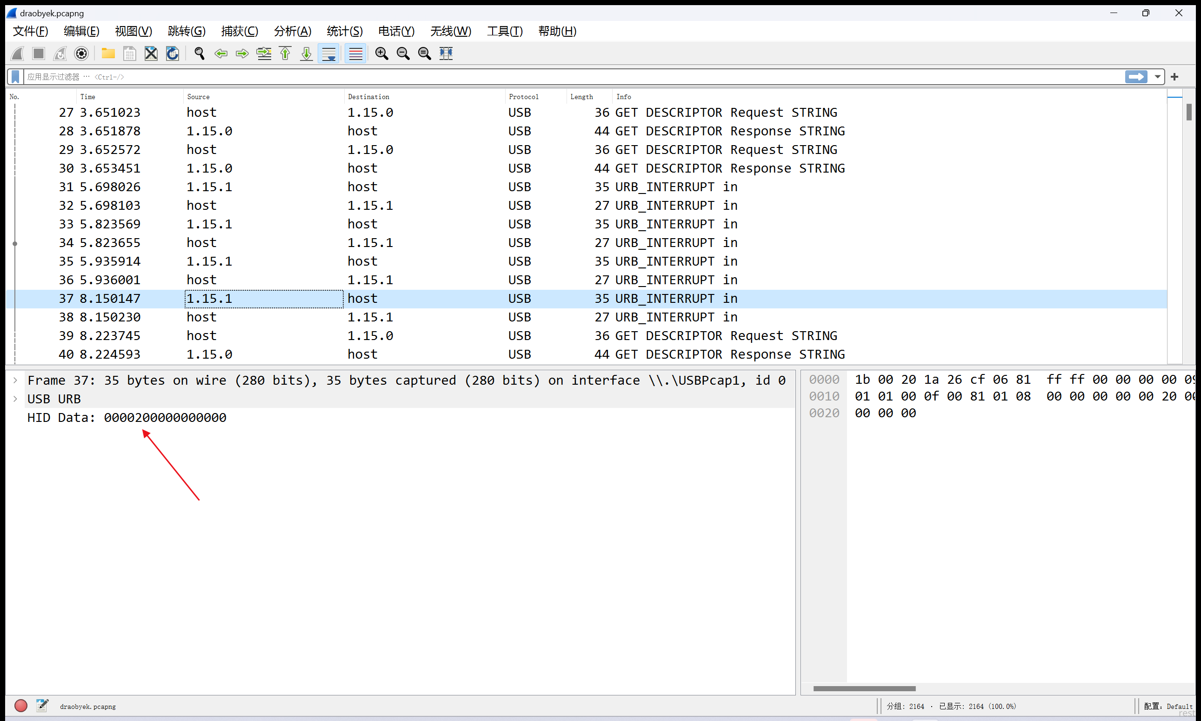1201x721 pixels.
Task: Reload this capture file icon
Action: [173, 53]
